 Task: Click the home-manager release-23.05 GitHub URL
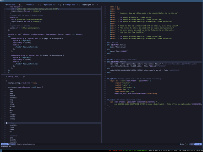pyautogui.click(x=37, y=9)
